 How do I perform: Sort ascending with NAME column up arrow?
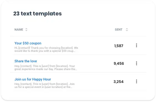pyautogui.click(x=26, y=29)
